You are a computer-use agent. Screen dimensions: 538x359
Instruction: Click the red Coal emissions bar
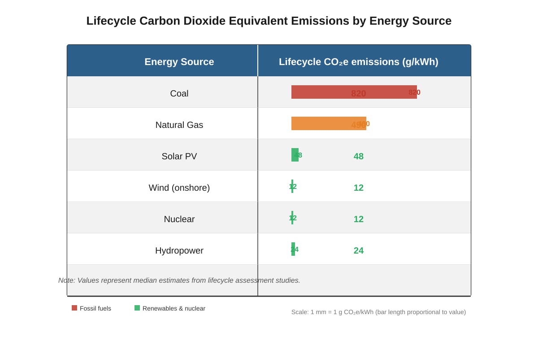pyautogui.click(x=354, y=92)
